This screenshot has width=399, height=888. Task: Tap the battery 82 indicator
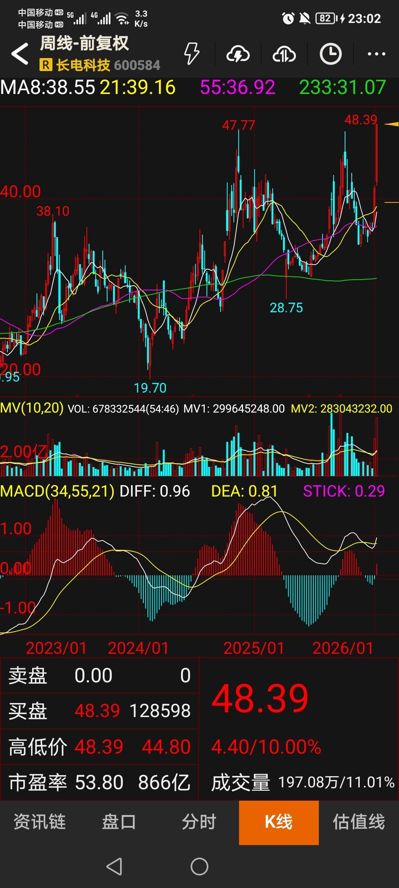[325, 18]
